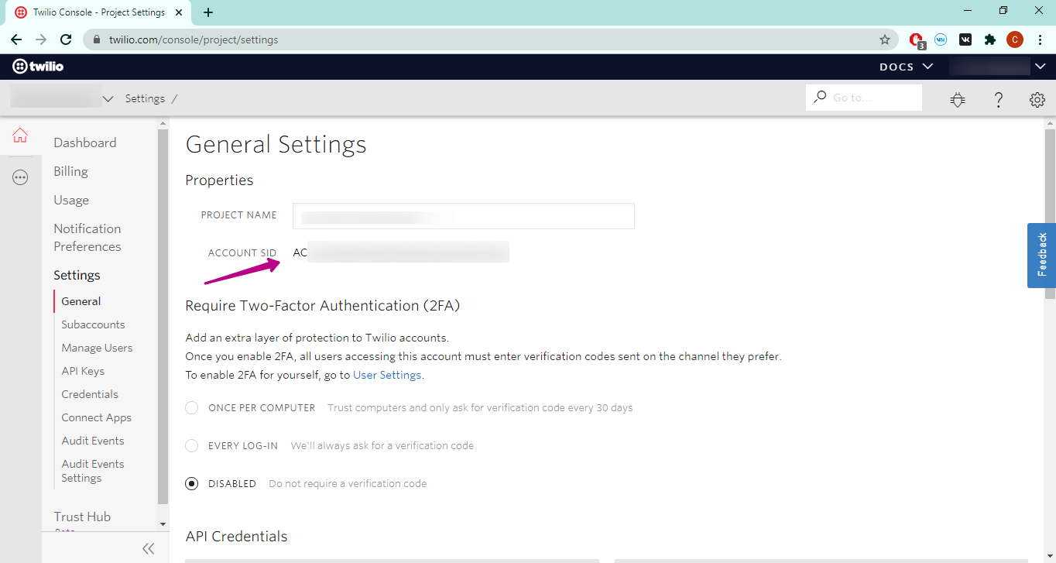Open the account dropdown in top-right header
Viewport: 1056px width, 563px height.
[998, 67]
